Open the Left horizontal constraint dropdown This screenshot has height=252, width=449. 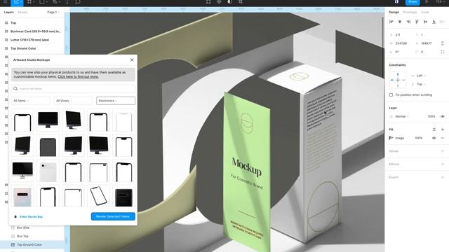(421, 76)
